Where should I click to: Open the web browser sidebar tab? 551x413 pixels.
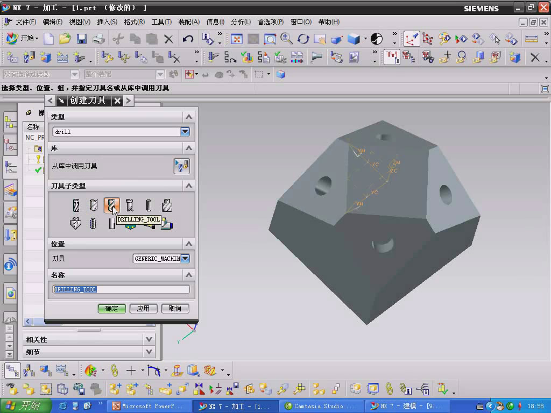pyautogui.click(x=11, y=293)
